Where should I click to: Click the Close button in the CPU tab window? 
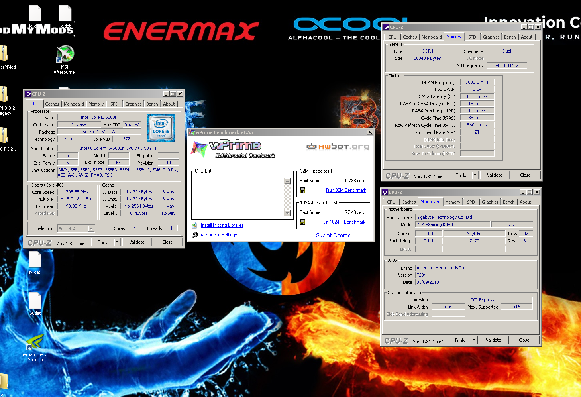(x=167, y=242)
